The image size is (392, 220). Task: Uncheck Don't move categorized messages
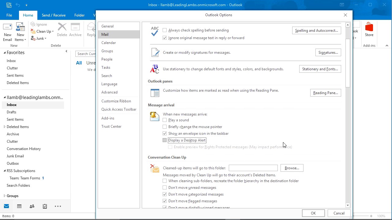coord(165,194)
